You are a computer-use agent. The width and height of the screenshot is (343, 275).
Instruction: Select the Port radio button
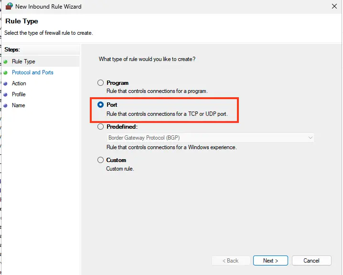(x=100, y=105)
